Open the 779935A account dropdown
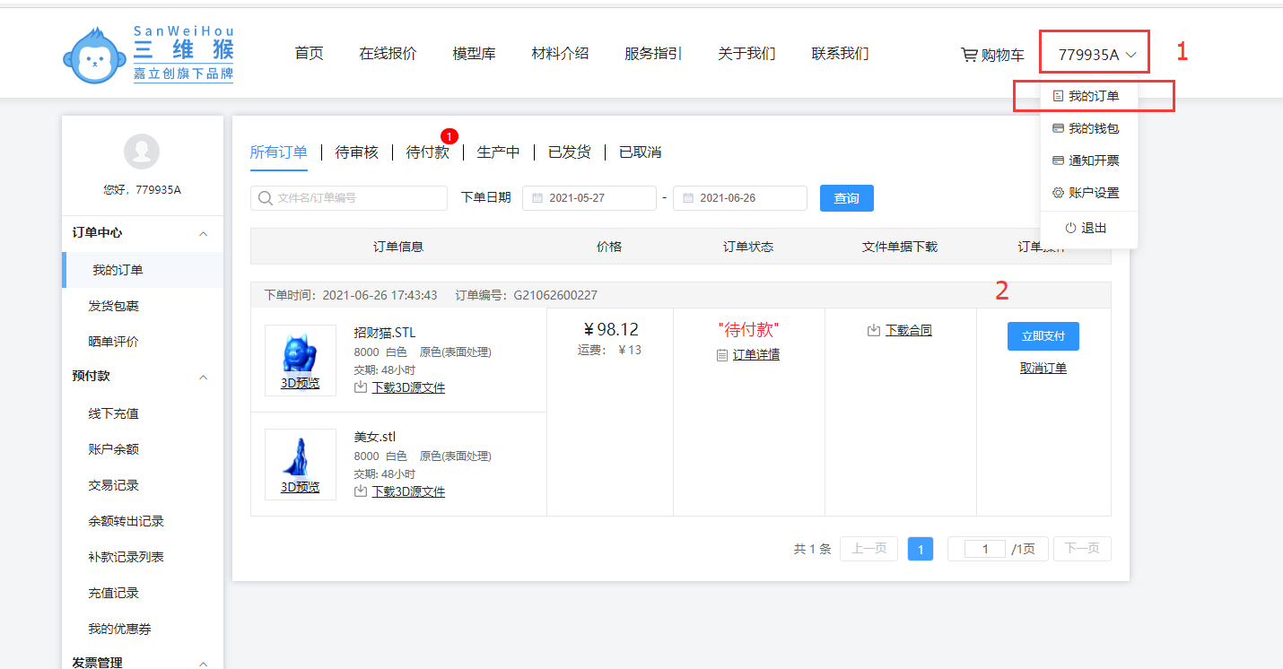 coord(1096,55)
